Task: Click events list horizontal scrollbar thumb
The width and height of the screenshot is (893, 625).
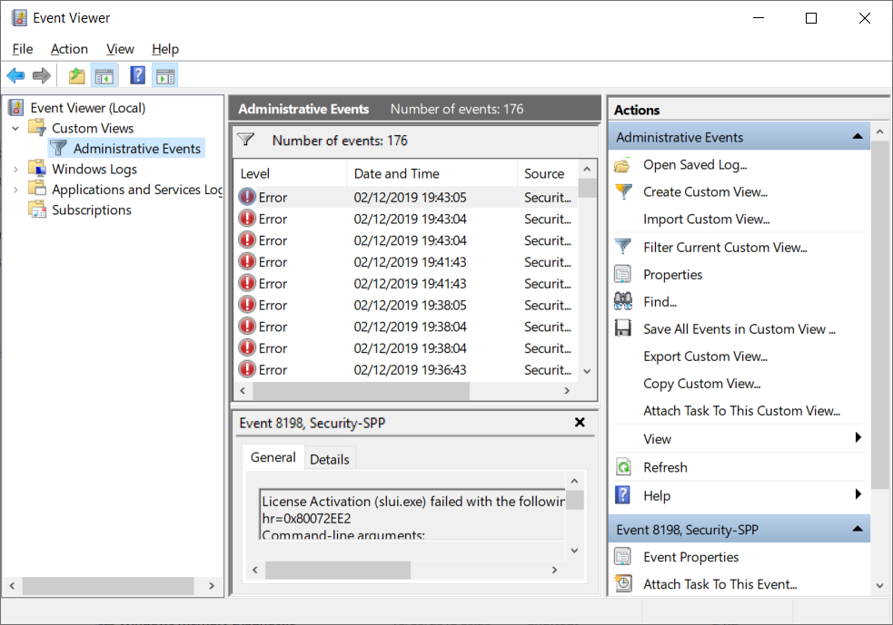Action: point(361,391)
